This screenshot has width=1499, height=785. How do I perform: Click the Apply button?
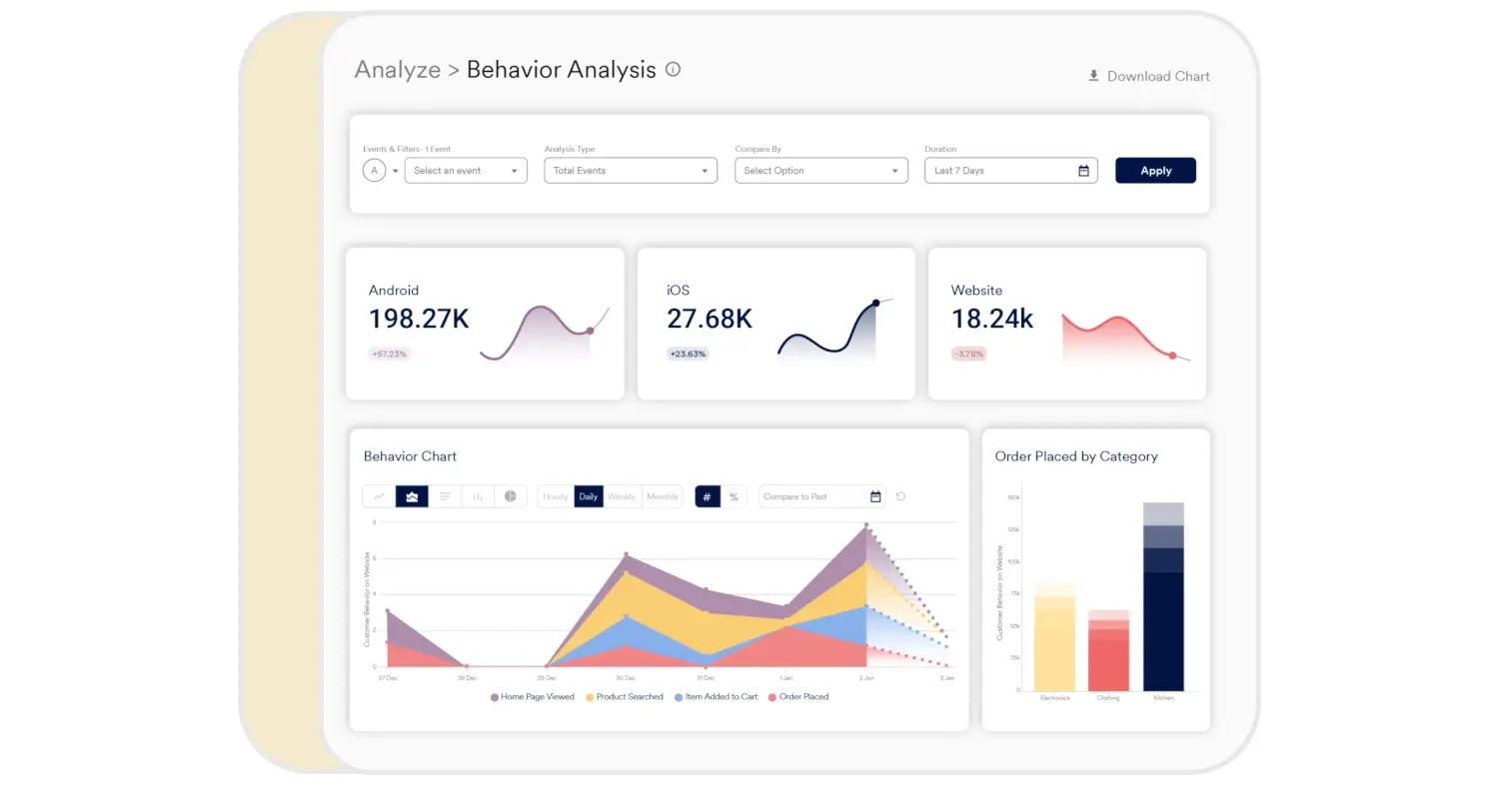pyautogui.click(x=1155, y=171)
